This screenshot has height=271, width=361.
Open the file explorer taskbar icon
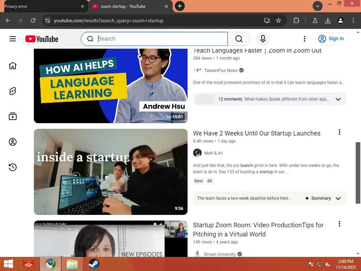pos(72,264)
